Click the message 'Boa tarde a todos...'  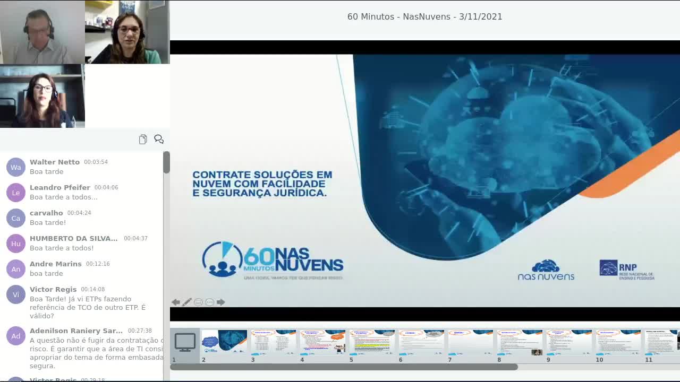pos(64,197)
